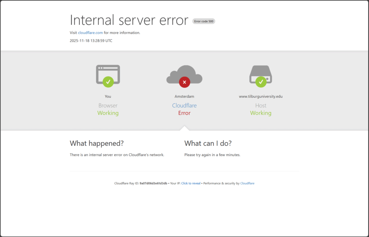Click to reveal your IP address
This screenshot has height=237, width=369.
pos(191,183)
